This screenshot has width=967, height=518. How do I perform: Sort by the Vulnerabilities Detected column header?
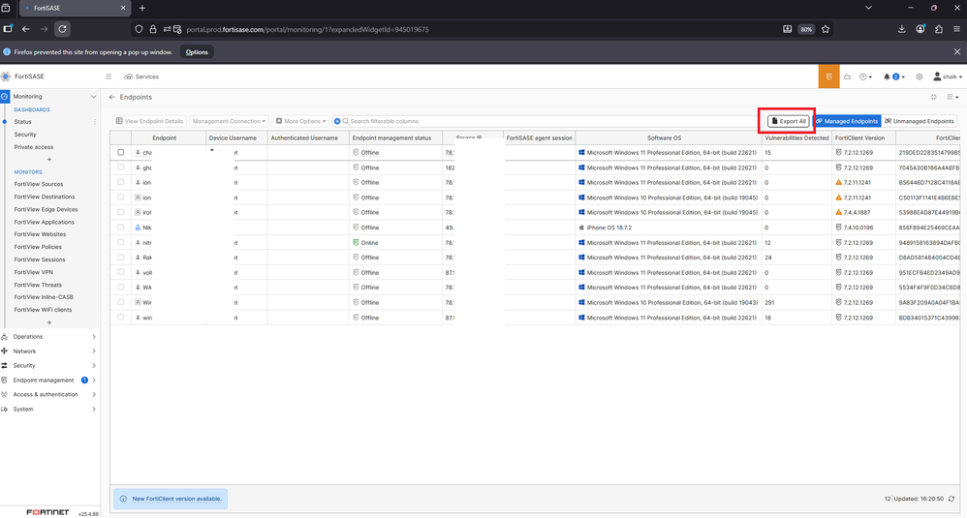[796, 137]
